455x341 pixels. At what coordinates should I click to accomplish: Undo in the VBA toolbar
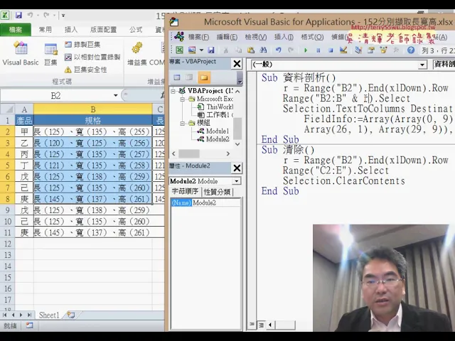pos(279,50)
